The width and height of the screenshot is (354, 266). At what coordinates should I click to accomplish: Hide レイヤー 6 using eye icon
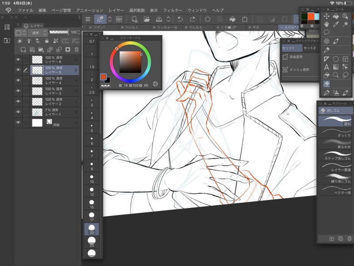(x=18, y=59)
